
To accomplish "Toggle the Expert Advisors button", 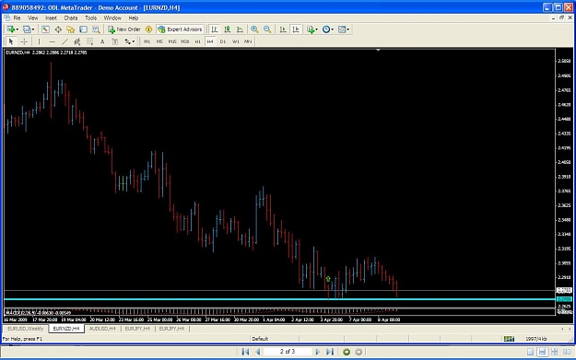I will tap(180, 29).
